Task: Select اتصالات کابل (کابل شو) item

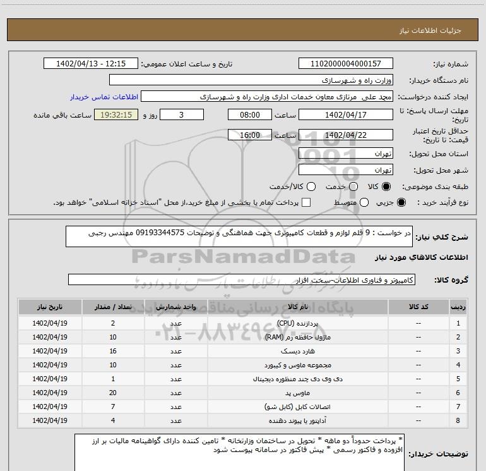Action: (297, 407)
